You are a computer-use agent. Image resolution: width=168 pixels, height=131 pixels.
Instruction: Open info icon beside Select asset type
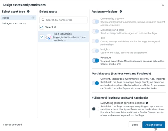click(x=28, y=12)
